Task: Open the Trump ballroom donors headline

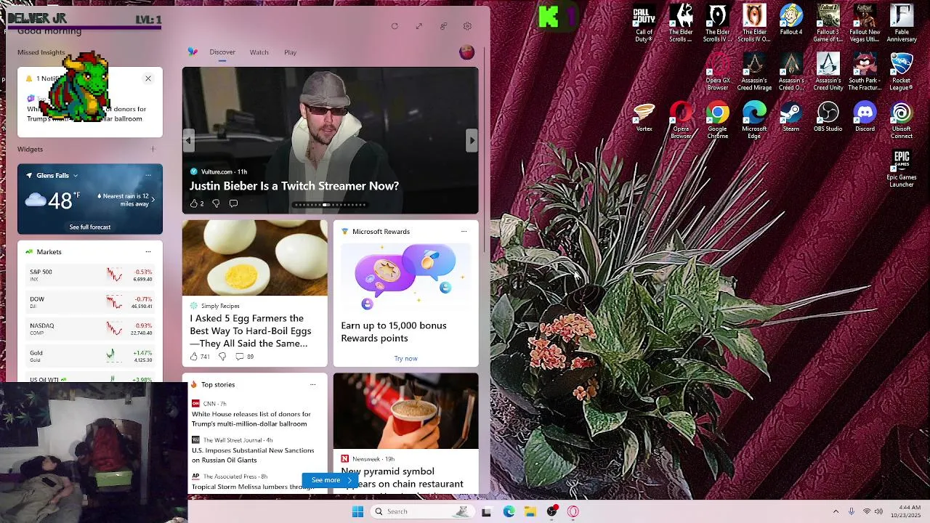Action: 251,418
